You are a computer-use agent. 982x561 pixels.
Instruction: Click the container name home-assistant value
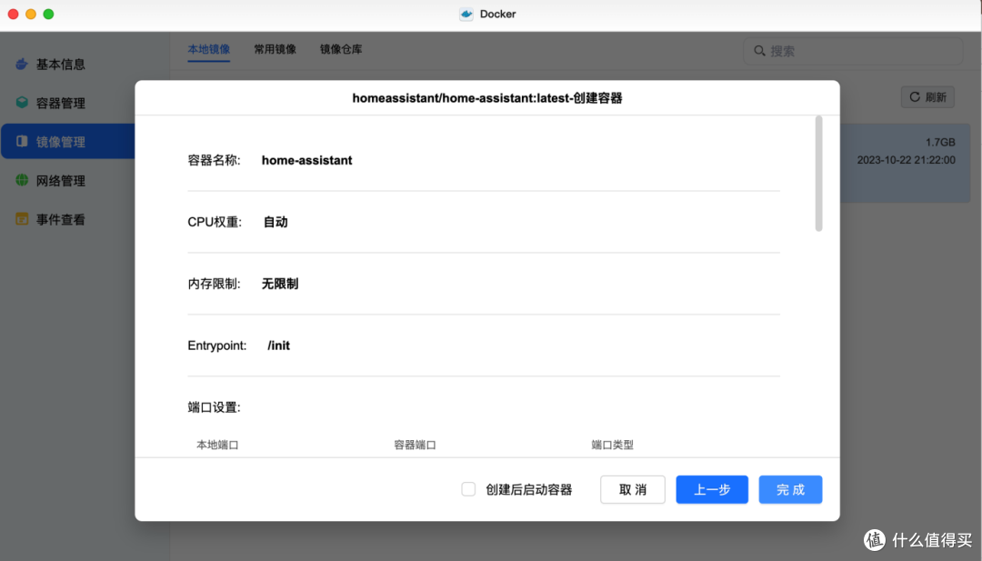pos(307,160)
